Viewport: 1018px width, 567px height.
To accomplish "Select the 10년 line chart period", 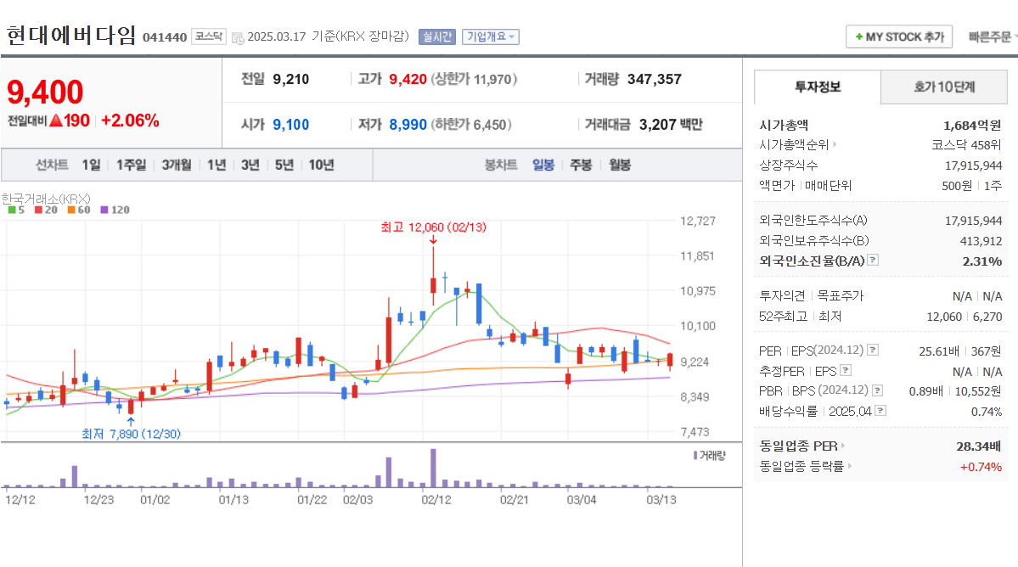I will coord(322,165).
